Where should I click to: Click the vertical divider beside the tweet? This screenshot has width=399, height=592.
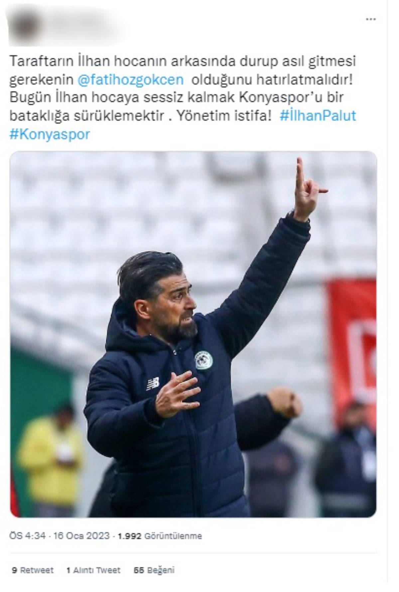click(388, 296)
